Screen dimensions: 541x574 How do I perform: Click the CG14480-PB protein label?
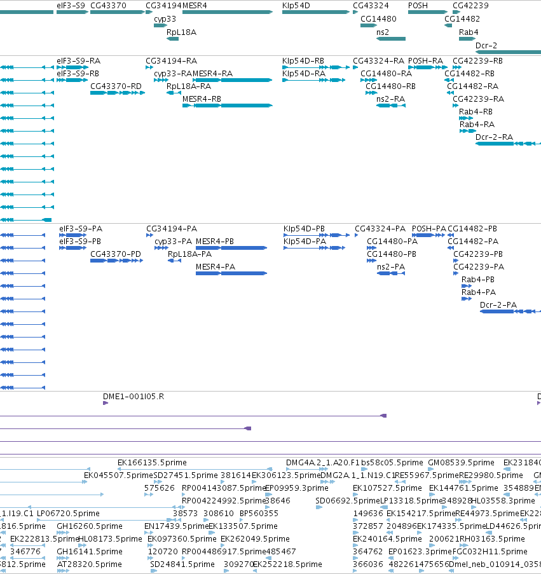point(392,254)
